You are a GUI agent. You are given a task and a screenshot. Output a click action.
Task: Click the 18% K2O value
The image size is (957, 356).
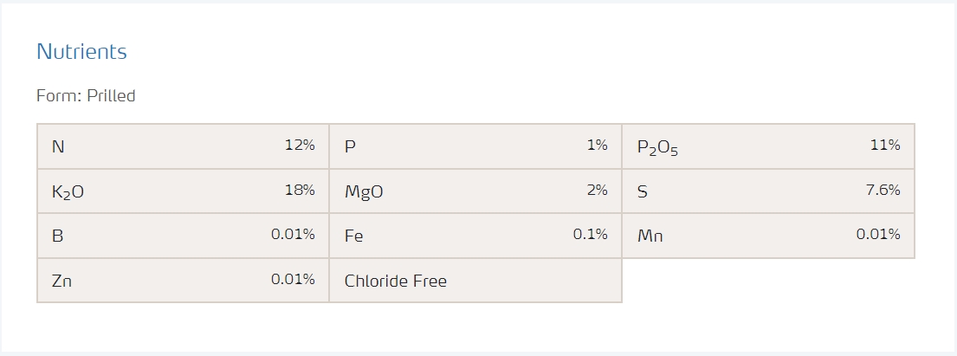coord(300,190)
